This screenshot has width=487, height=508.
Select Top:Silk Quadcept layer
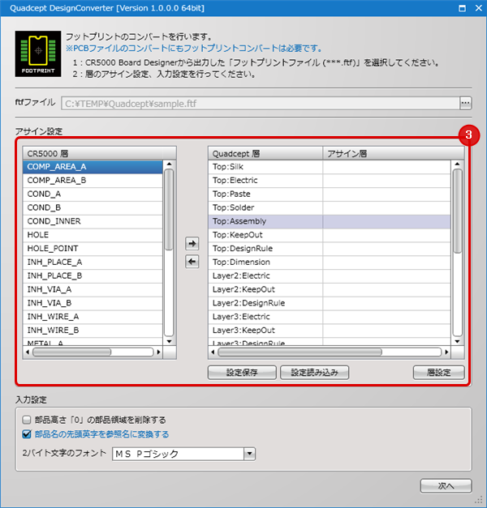click(330, 167)
